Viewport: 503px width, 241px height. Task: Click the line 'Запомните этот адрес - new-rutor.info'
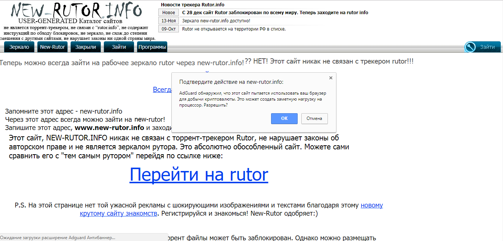click(63, 111)
